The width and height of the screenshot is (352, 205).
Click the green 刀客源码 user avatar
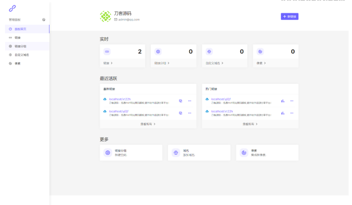click(x=106, y=16)
